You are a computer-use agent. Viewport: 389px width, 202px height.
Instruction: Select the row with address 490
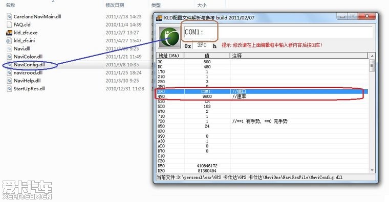point(262,97)
